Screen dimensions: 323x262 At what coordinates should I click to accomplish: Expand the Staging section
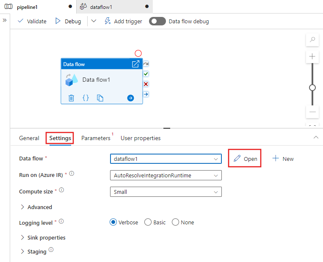(33, 251)
